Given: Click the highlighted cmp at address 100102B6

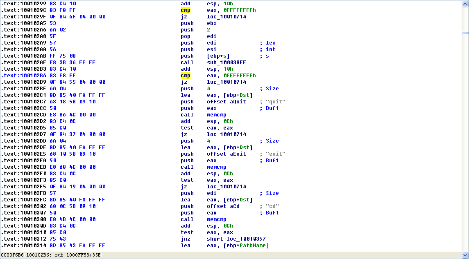Looking at the screenshot, I should pyautogui.click(x=186, y=76).
